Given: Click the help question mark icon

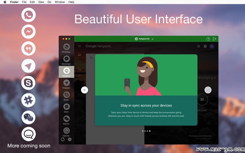Looking at the screenshot, I should [x=208, y=39].
